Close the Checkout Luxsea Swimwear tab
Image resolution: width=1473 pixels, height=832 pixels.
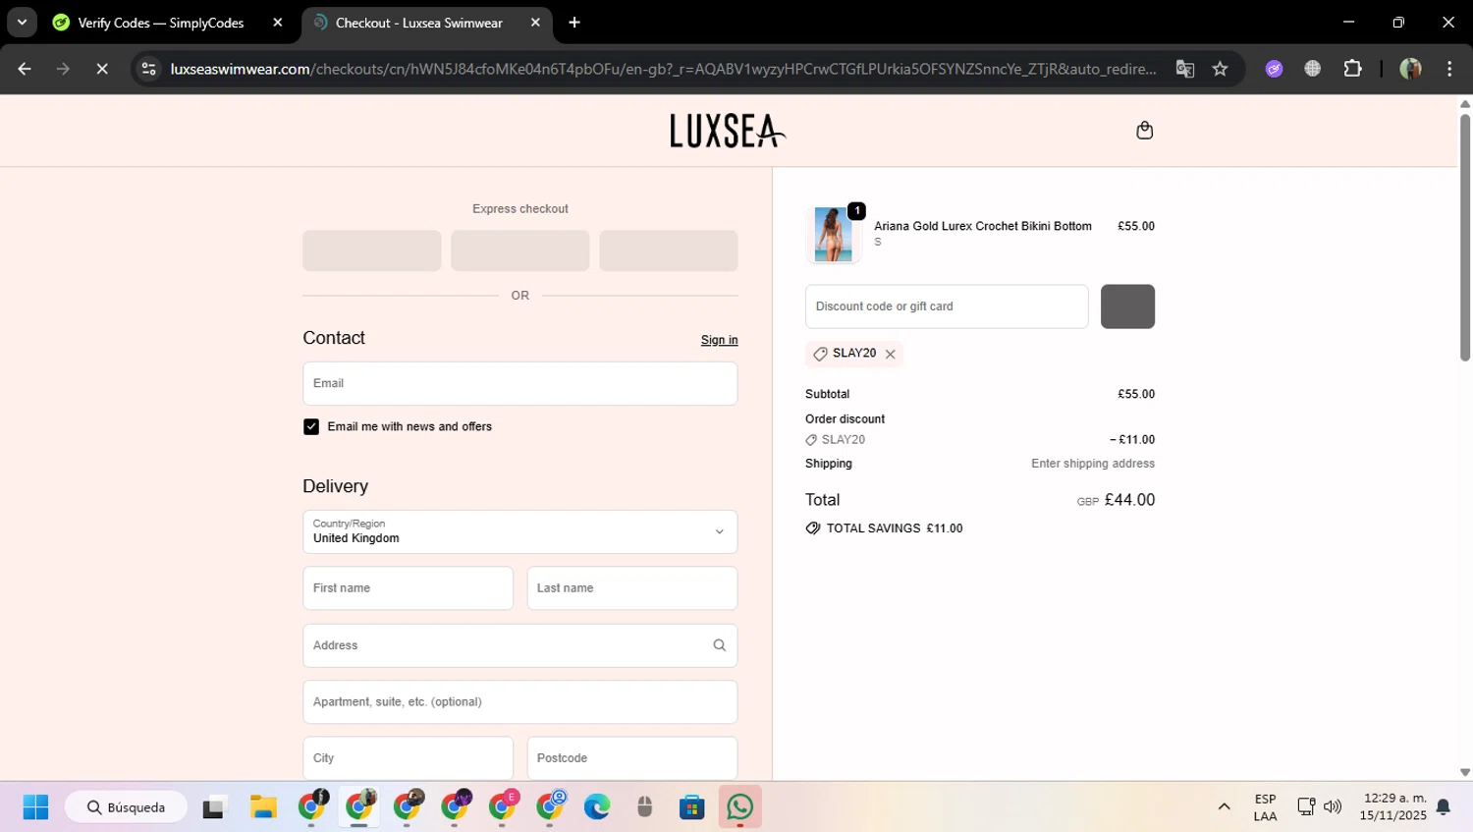[535, 23]
